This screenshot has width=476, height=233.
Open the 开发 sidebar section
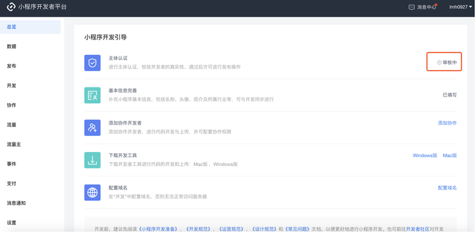click(31, 86)
